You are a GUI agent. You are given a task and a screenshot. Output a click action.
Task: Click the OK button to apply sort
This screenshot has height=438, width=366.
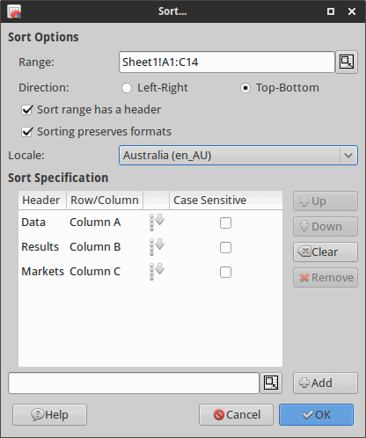316,414
